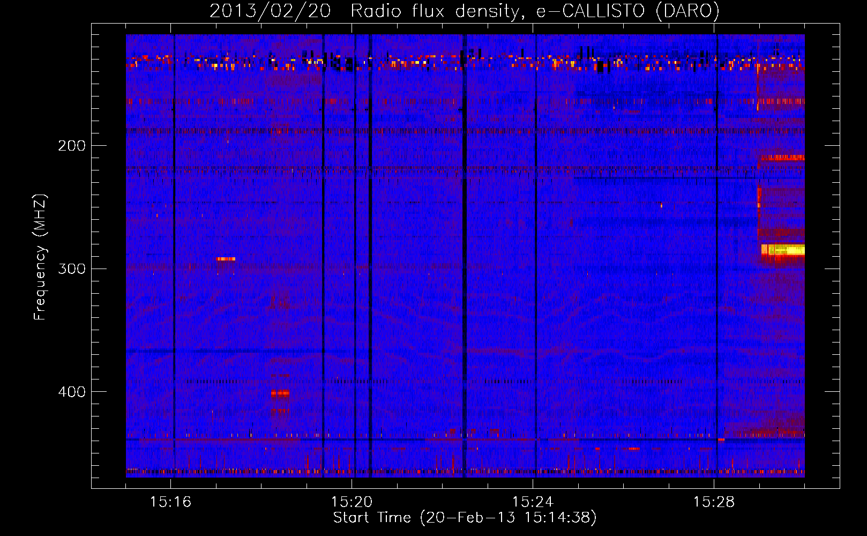
Task: Click the 15:16 time tick label
Action: (x=170, y=502)
